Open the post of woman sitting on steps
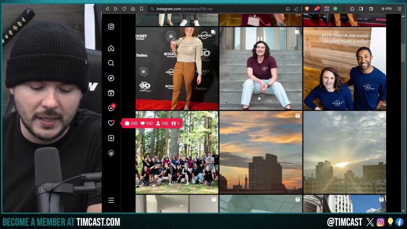The height and width of the screenshot is (229, 407). click(x=261, y=68)
